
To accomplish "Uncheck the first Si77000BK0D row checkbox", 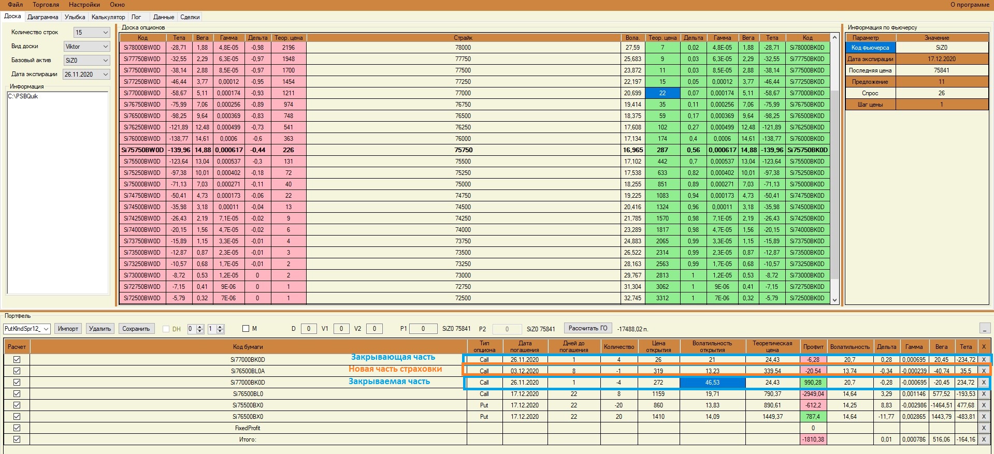I will (x=17, y=359).
